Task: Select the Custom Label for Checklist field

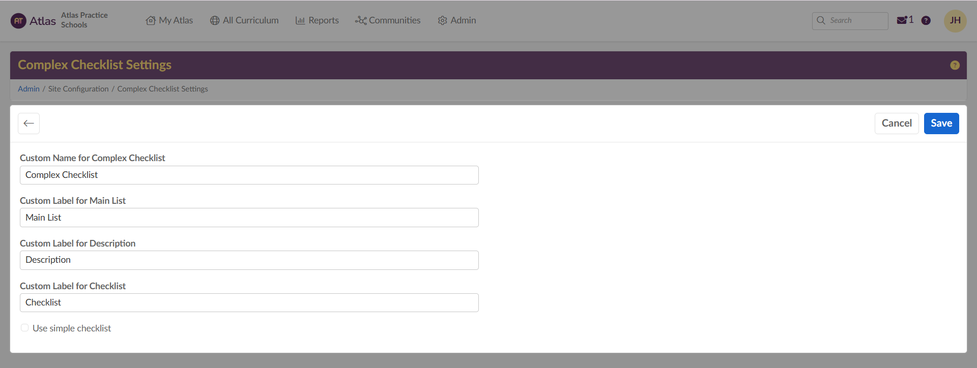Action: tap(249, 302)
